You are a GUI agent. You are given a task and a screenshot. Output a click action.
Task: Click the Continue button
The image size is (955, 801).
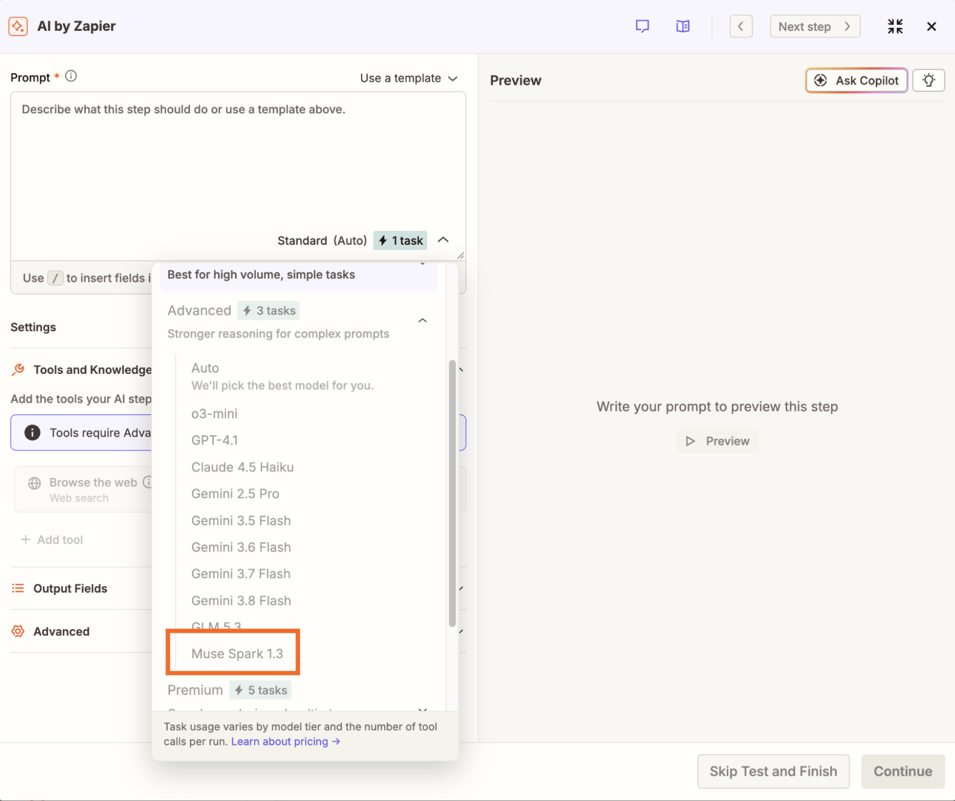click(x=903, y=772)
